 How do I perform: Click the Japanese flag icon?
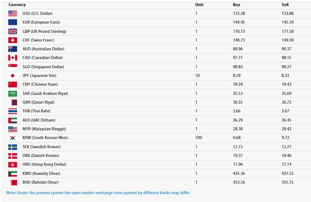(13, 76)
